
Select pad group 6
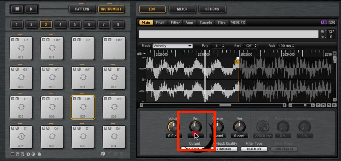point(89,25)
